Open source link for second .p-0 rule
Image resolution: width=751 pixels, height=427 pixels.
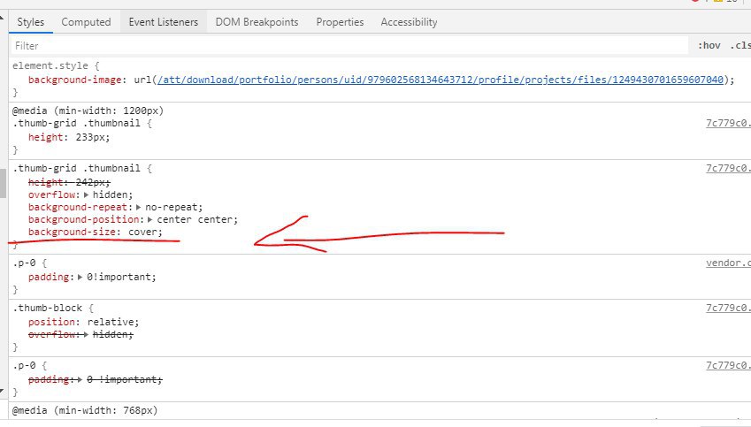point(728,366)
